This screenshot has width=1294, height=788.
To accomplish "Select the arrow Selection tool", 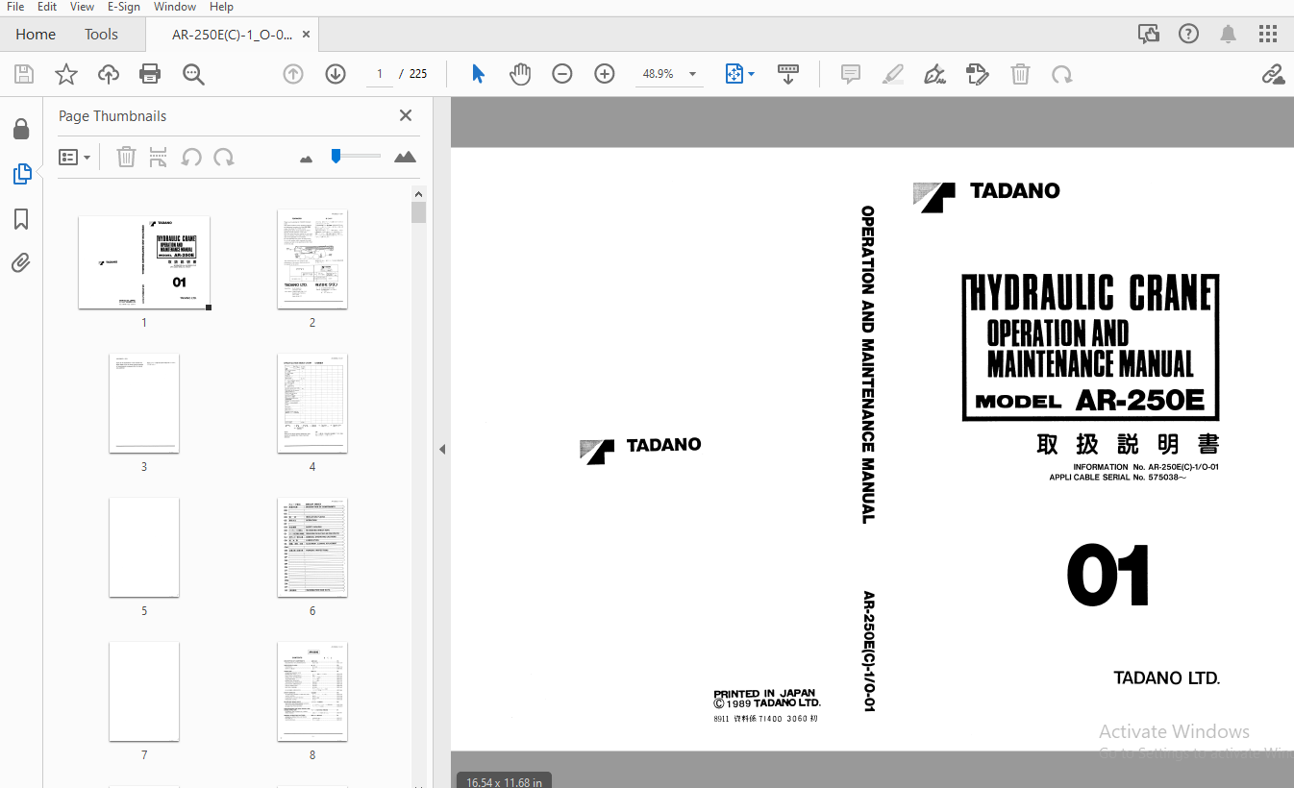I will pos(478,74).
